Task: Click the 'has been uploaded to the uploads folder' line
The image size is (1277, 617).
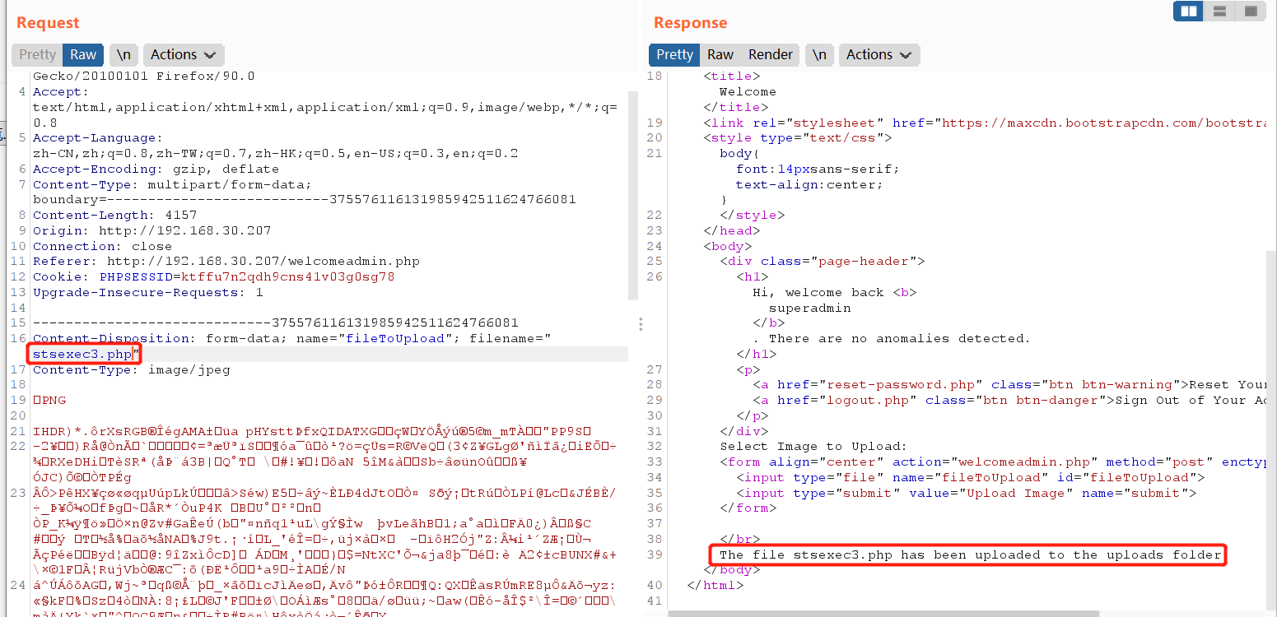Action: [x=970, y=554]
